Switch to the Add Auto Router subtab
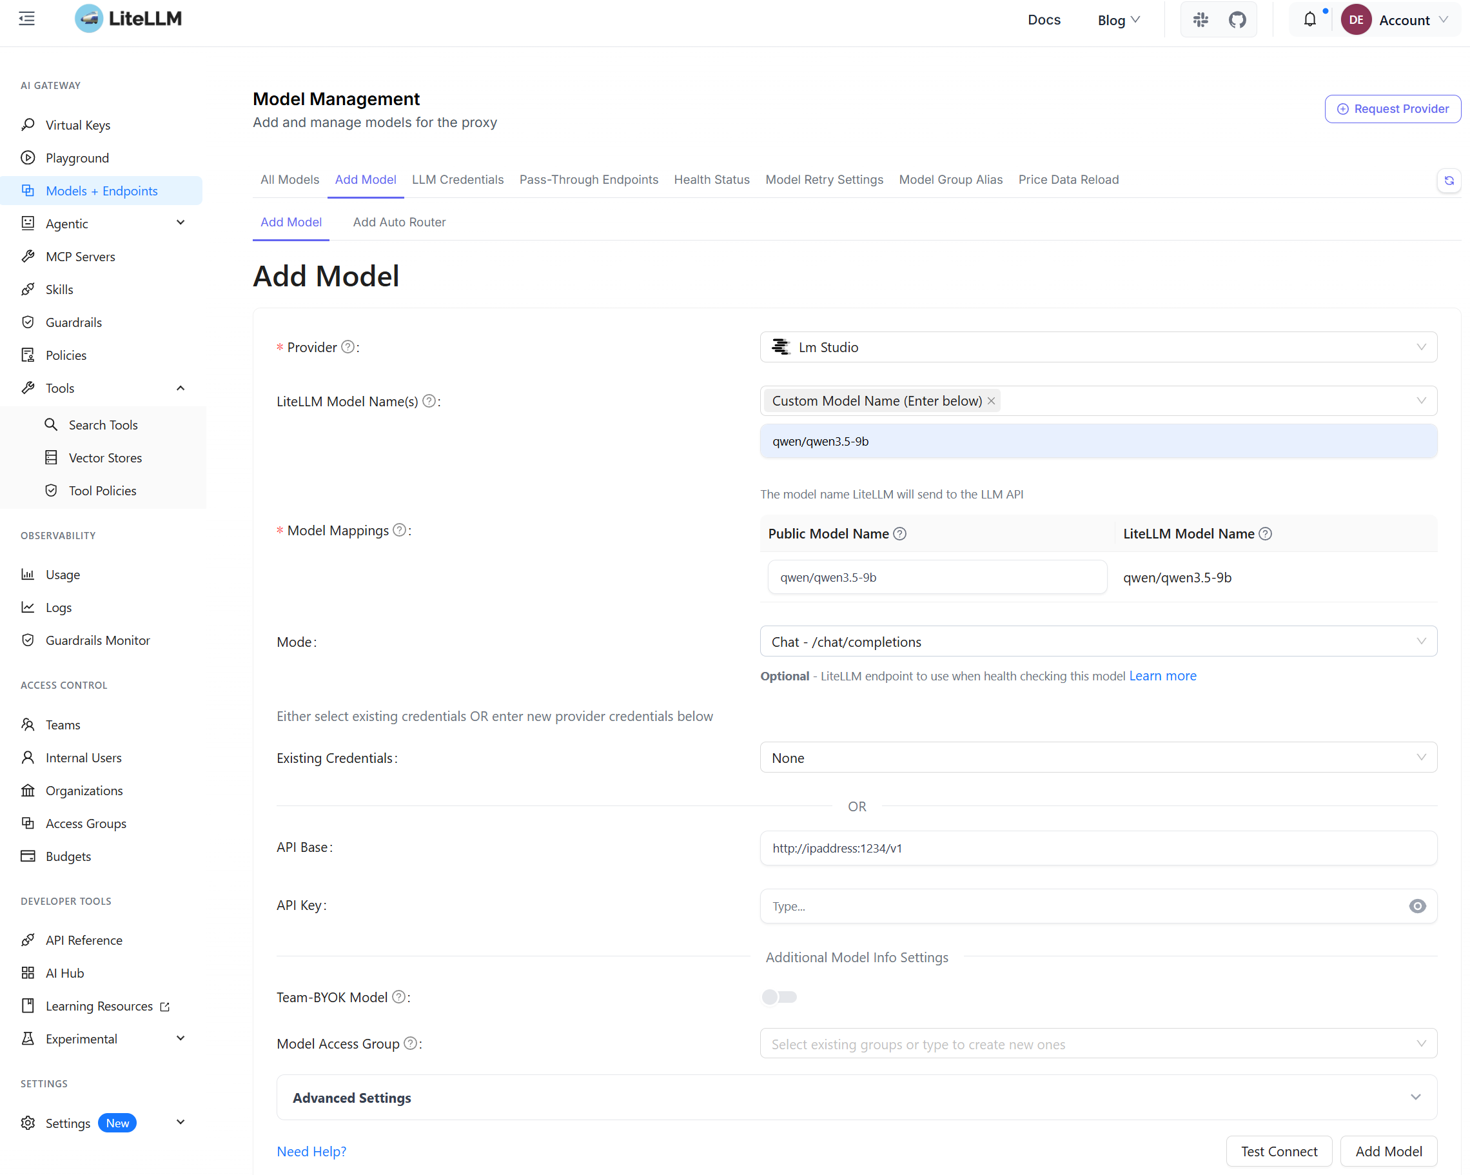Viewport: 1470px width, 1175px height. coord(399,222)
